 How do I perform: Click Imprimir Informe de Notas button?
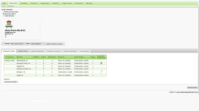(54, 44)
